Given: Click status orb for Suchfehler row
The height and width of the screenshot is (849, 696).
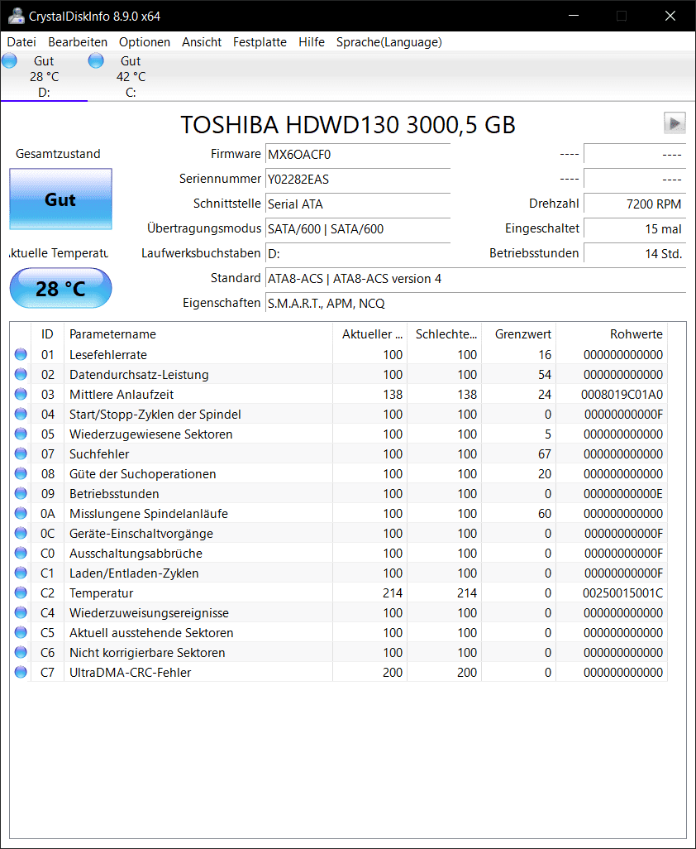Looking at the screenshot, I should [x=21, y=453].
